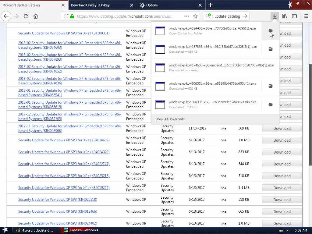Switch to Download UniKey tab
Image resolution: width=312 pixels, height=234 pixels.
(100, 5)
